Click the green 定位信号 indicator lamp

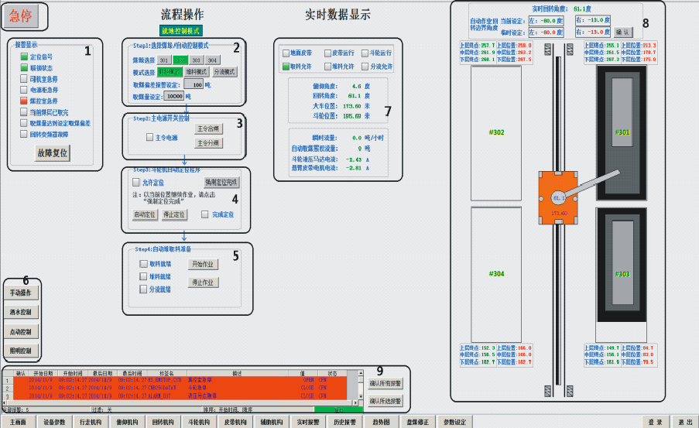[x=24, y=56]
